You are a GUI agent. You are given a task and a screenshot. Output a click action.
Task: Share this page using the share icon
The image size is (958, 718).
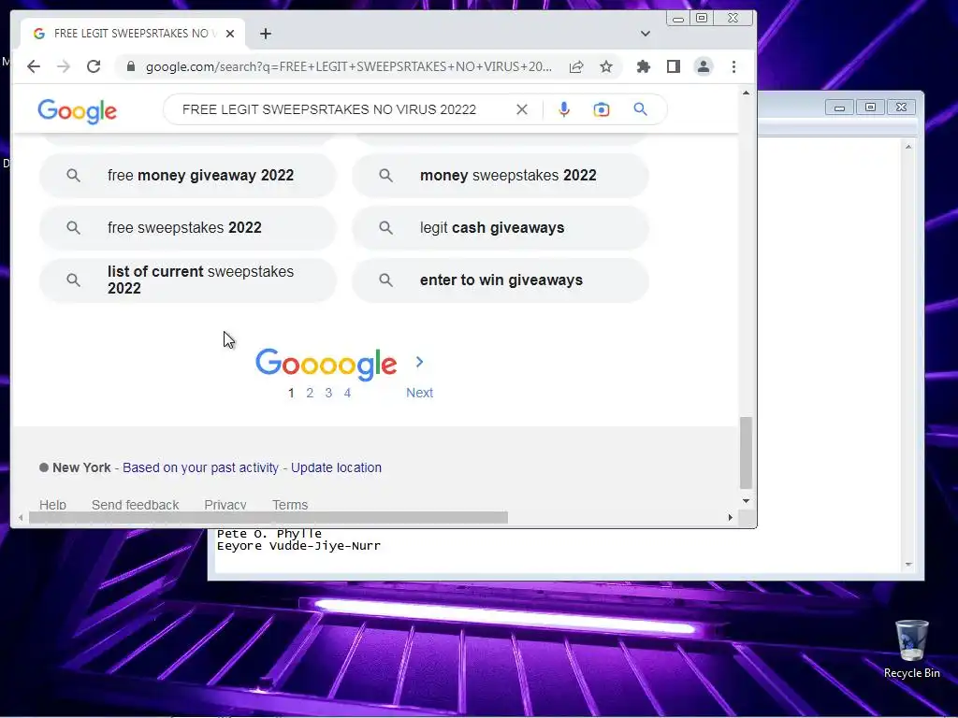pyautogui.click(x=576, y=66)
